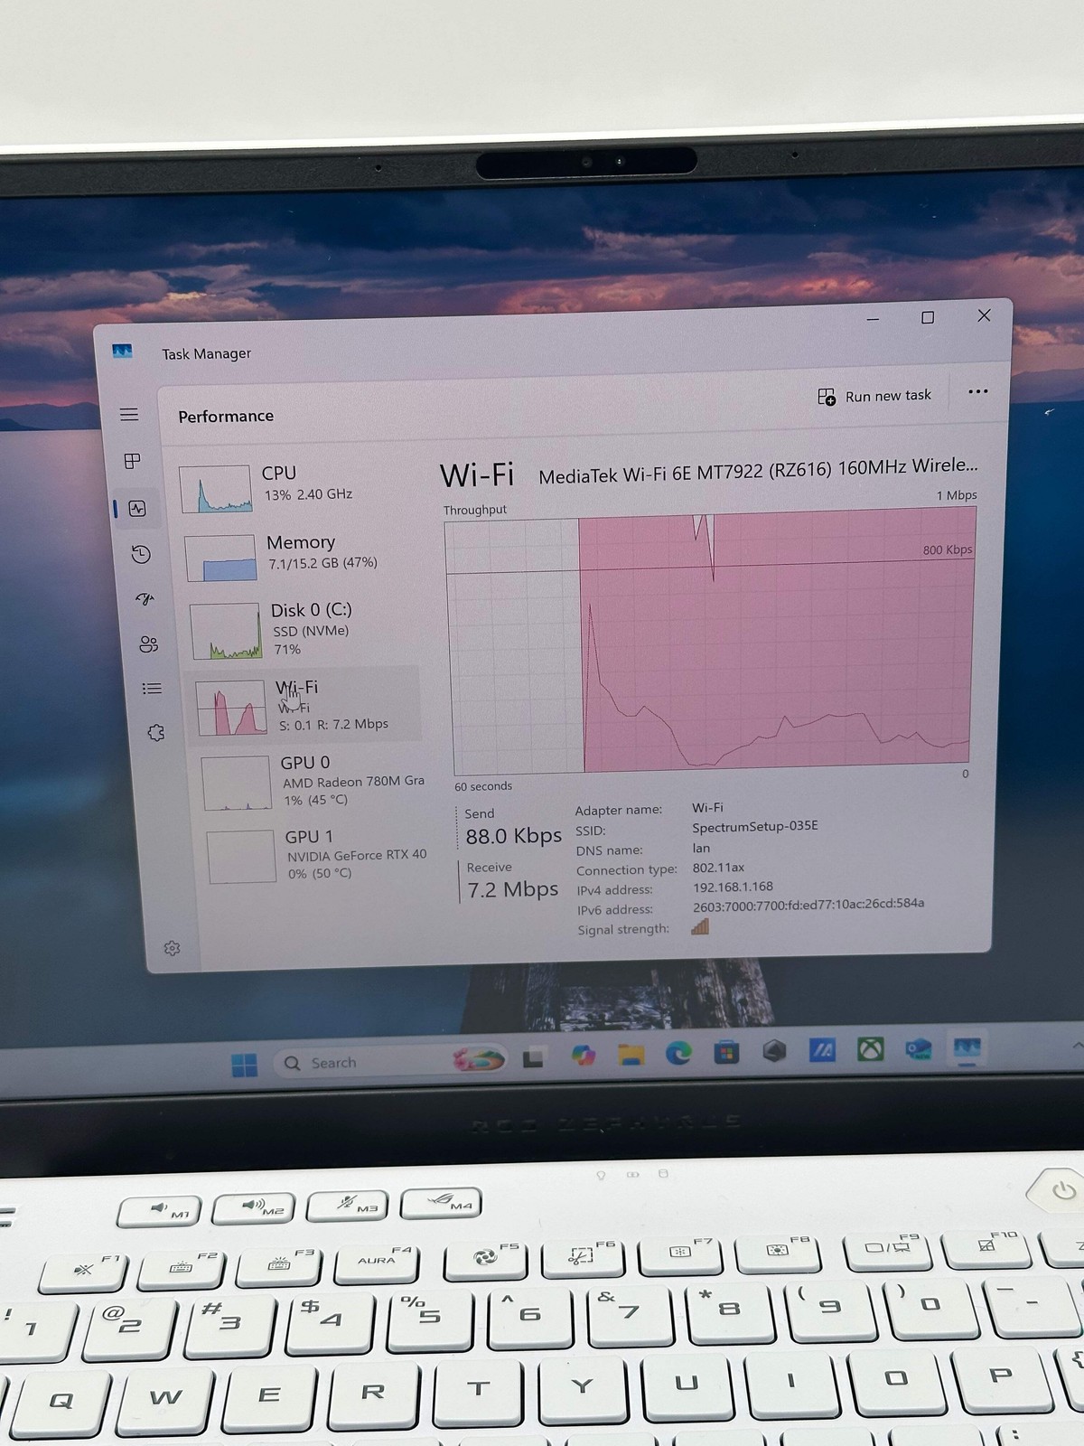Maximize the Task Manager window
1084x1446 pixels.
tap(928, 317)
